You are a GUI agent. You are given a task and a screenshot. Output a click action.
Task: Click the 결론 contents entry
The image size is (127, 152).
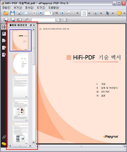(103, 96)
